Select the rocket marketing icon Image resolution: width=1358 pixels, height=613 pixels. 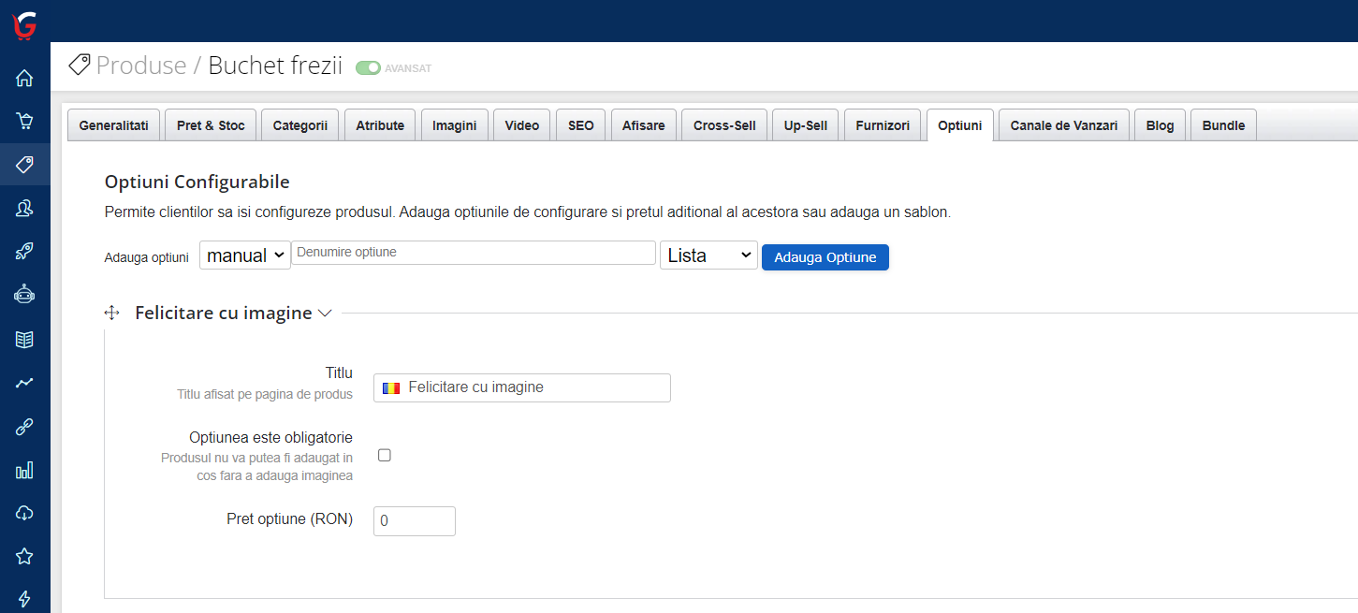[24, 251]
